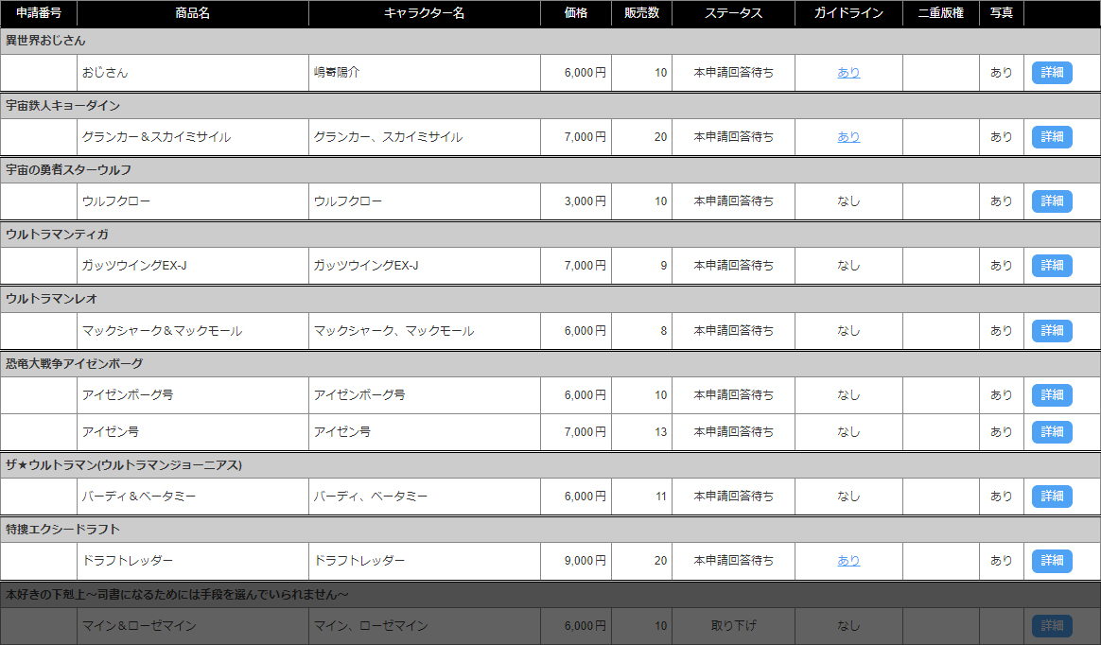Open 詳細 for ドラフトレッダー row

click(1051, 561)
